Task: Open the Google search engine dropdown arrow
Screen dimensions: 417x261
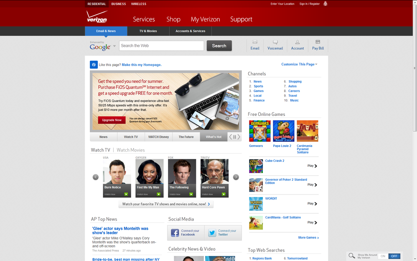Action: point(114,46)
